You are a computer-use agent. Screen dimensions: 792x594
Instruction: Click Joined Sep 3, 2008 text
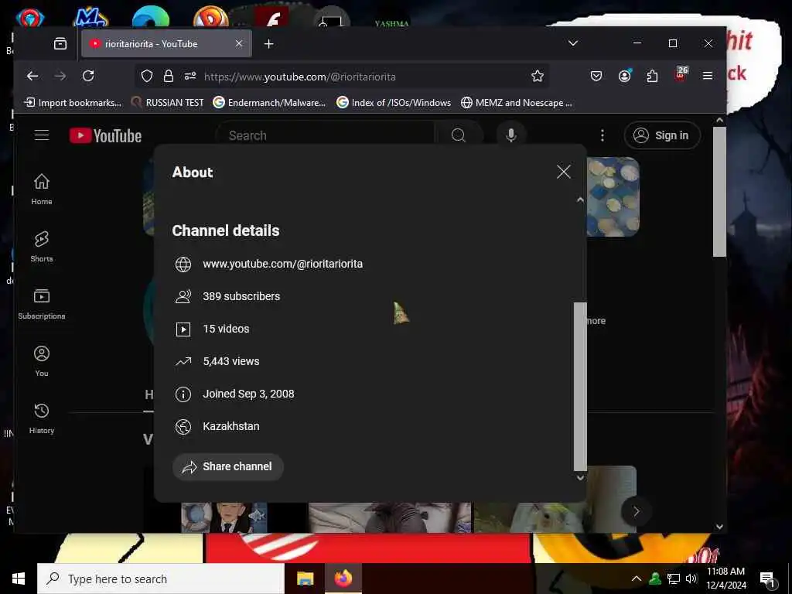pos(248,394)
